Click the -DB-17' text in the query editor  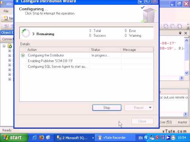tap(167, 43)
